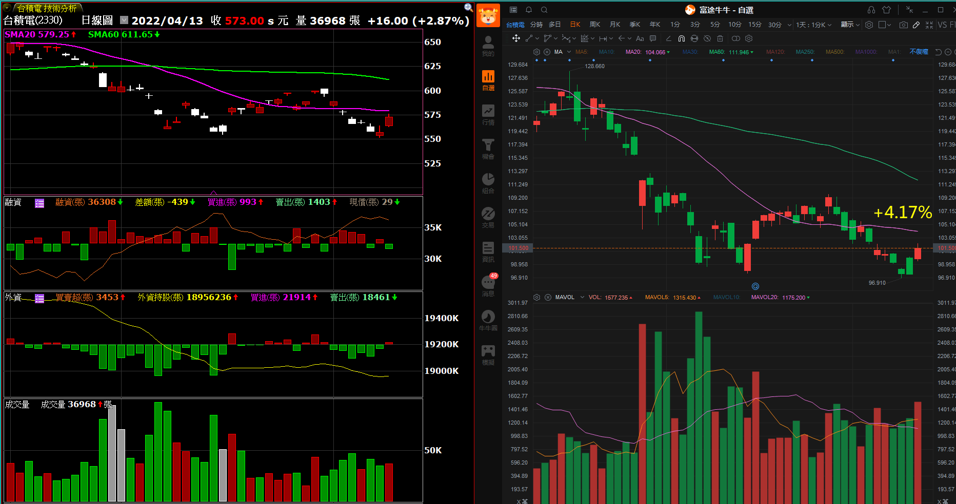This screenshot has width=956, height=504.
Task: Click the VS compare button
Action: 942,25
